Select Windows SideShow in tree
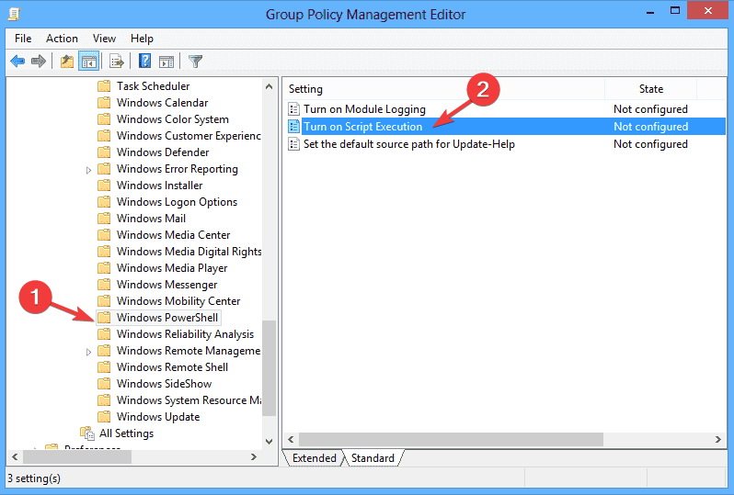The width and height of the screenshot is (734, 495). coord(164,384)
